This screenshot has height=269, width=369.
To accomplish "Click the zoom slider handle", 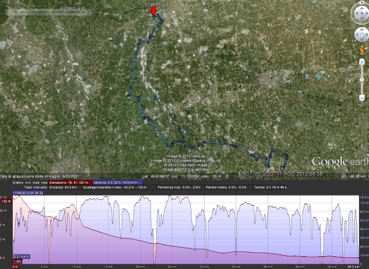I will (x=362, y=80).
